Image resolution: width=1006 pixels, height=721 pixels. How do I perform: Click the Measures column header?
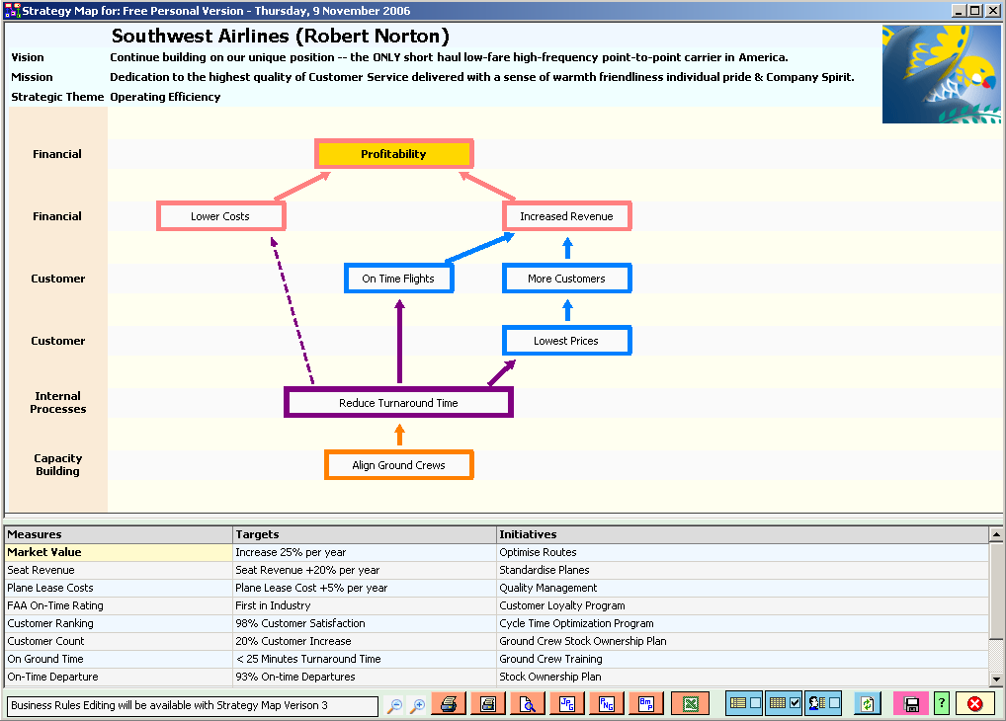click(118, 534)
